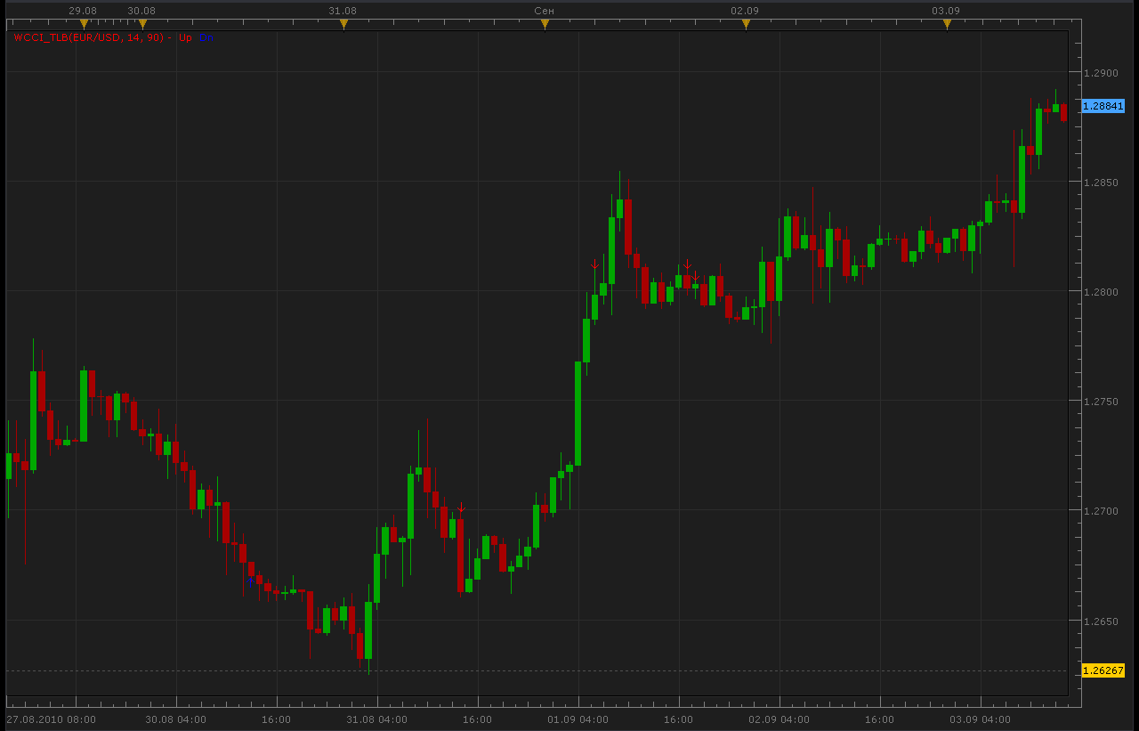The width and height of the screenshot is (1139, 731).
Task: Click the 03.09 date label in top ruler
Action: 946,11
